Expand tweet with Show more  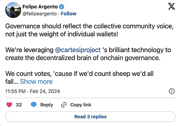[36, 82]
